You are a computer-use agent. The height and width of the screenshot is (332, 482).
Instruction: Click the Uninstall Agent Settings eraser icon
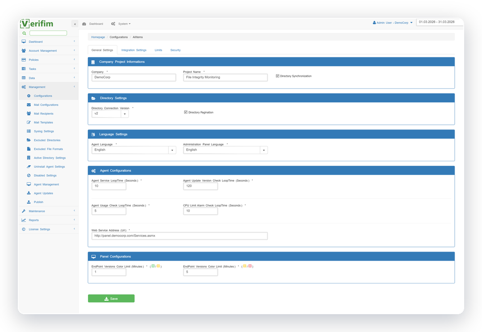[29, 167]
